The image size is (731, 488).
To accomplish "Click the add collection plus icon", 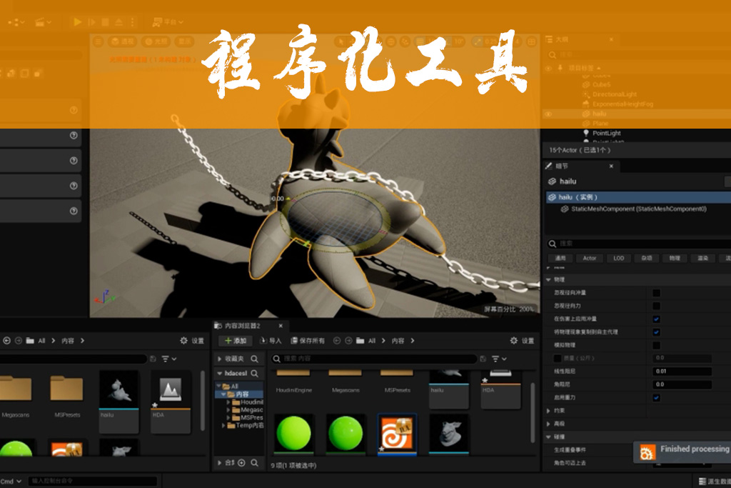I will tap(241, 463).
